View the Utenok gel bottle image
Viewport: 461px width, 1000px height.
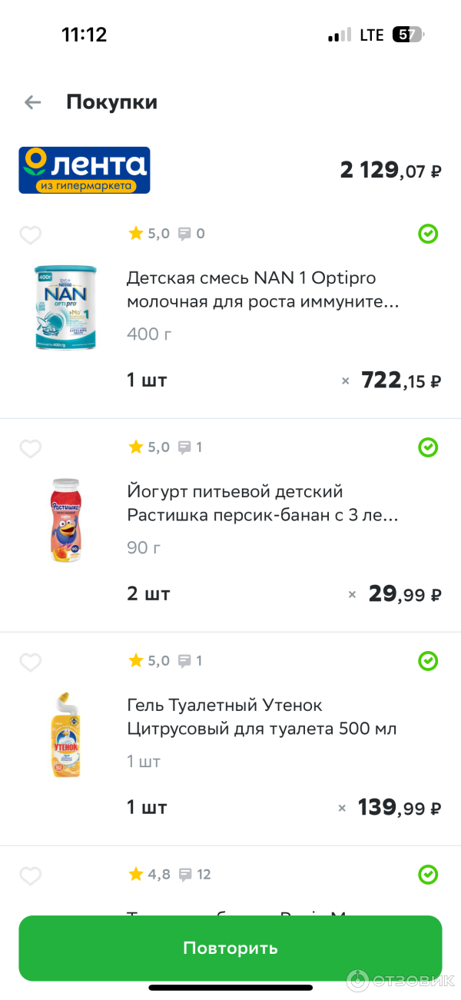coord(65,736)
